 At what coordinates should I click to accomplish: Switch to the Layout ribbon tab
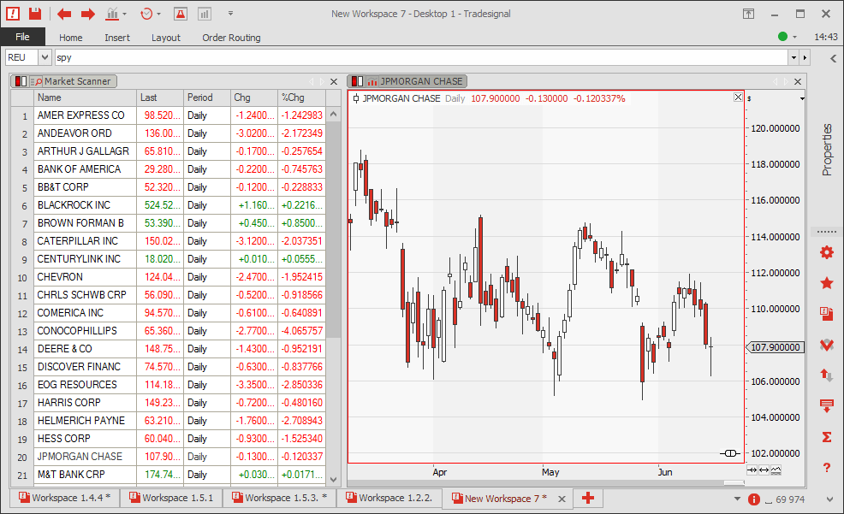click(166, 38)
